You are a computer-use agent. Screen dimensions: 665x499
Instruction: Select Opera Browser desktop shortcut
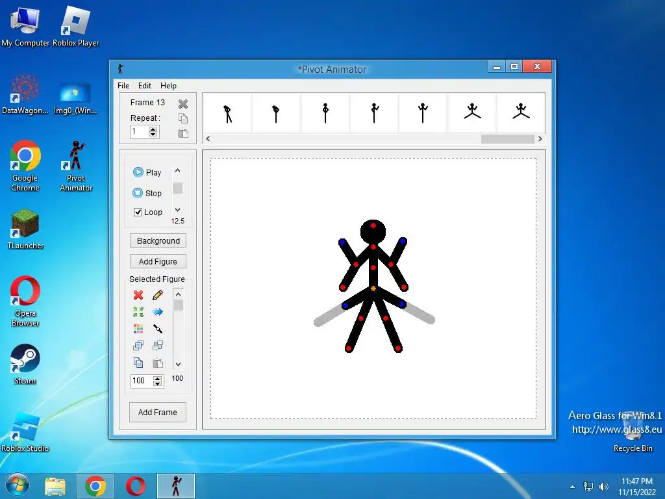[x=25, y=301]
